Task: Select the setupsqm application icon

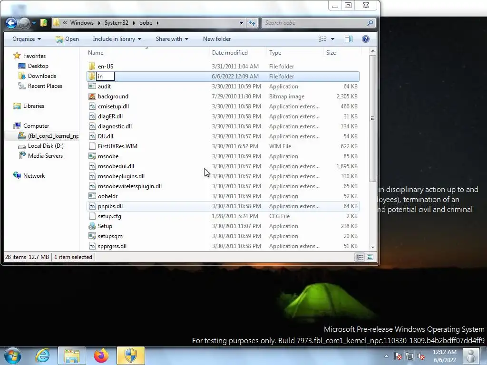Action: pyautogui.click(x=92, y=236)
